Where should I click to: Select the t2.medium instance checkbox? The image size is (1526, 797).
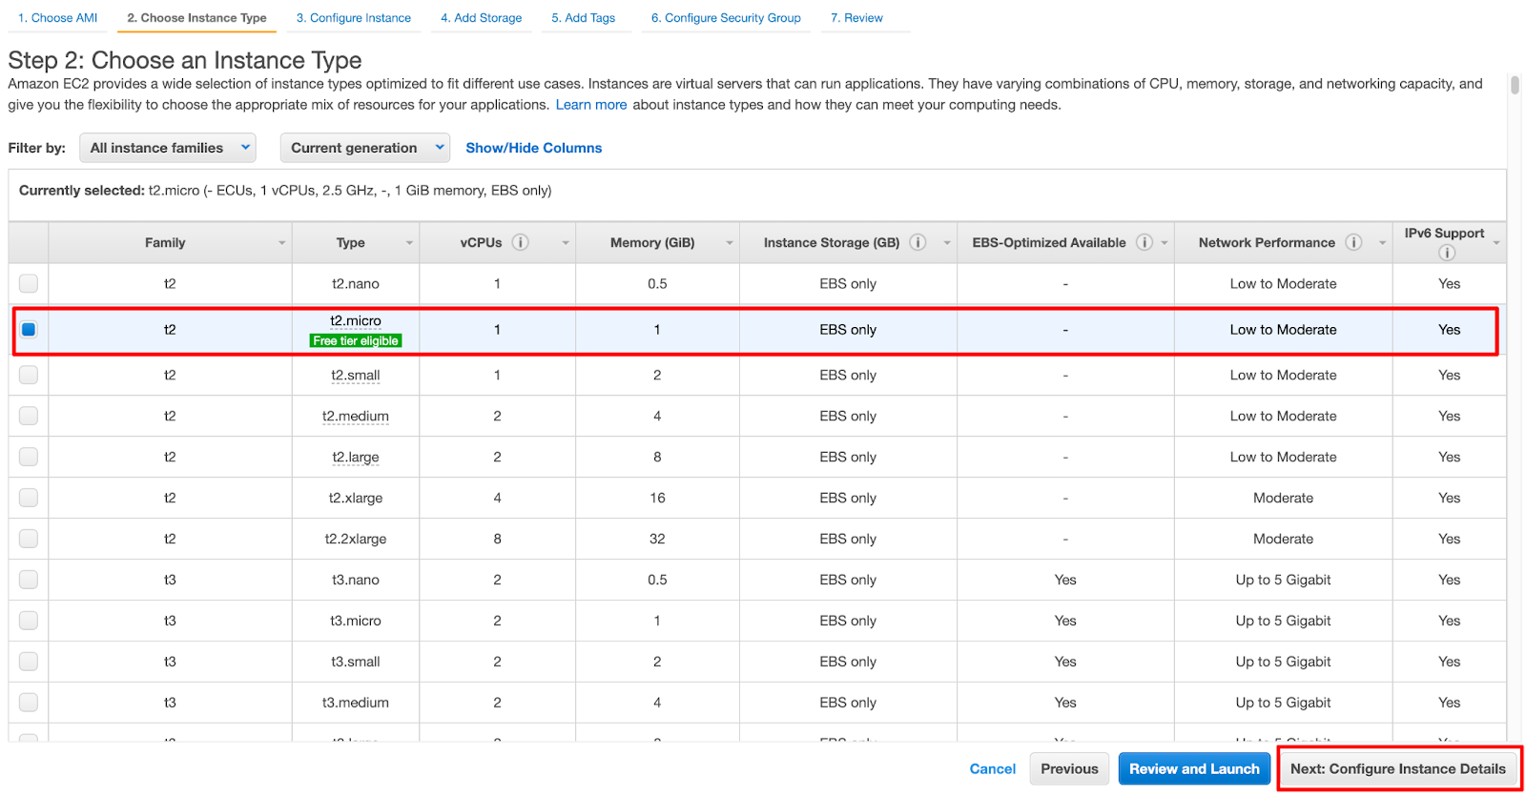[x=29, y=416]
